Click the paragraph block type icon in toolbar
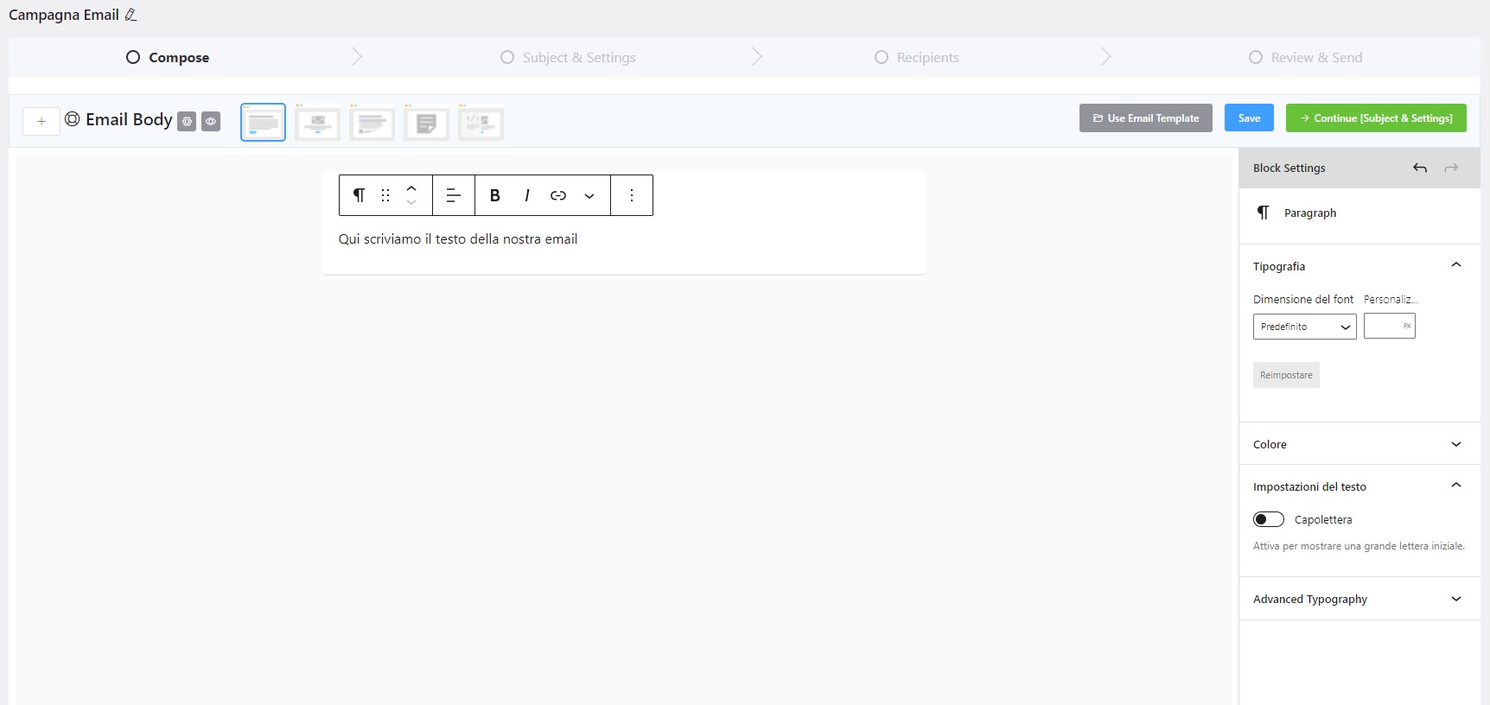The width and height of the screenshot is (1490, 705). pyautogui.click(x=359, y=195)
